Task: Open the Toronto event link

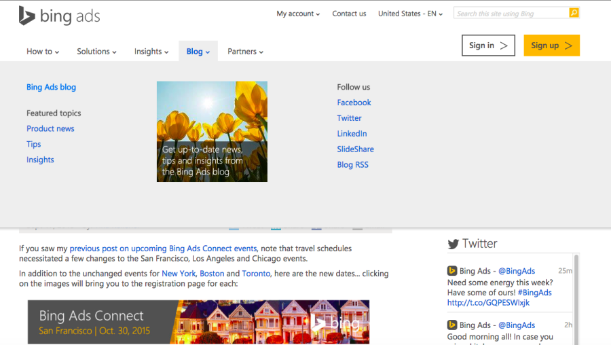Action: coord(256,274)
